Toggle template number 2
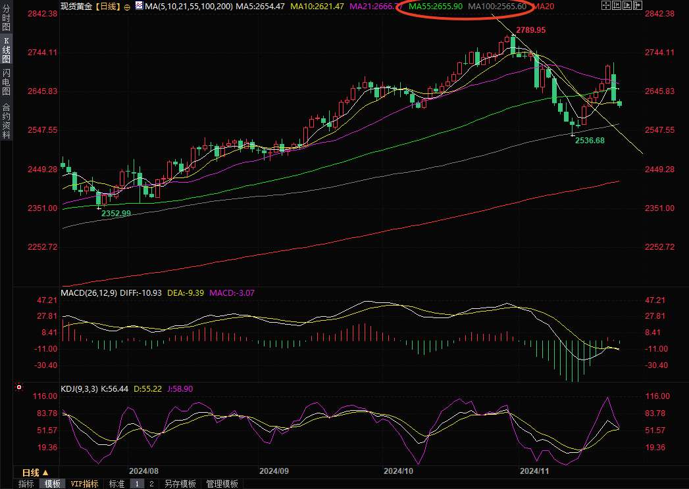Image resolution: width=689 pixels, height=489 pixels. pyautogui.click(x=151, y=484)
